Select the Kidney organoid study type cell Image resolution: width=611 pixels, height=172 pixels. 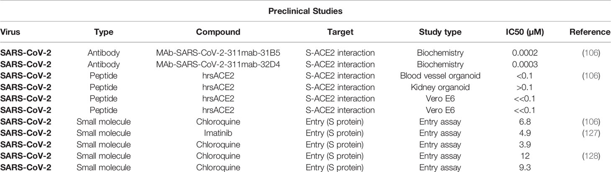[x=440, y=87]
